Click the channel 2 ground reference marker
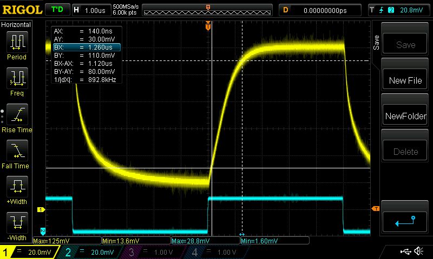Image resolution: width=433 pixels, height=259 pixels. (43, 231)
